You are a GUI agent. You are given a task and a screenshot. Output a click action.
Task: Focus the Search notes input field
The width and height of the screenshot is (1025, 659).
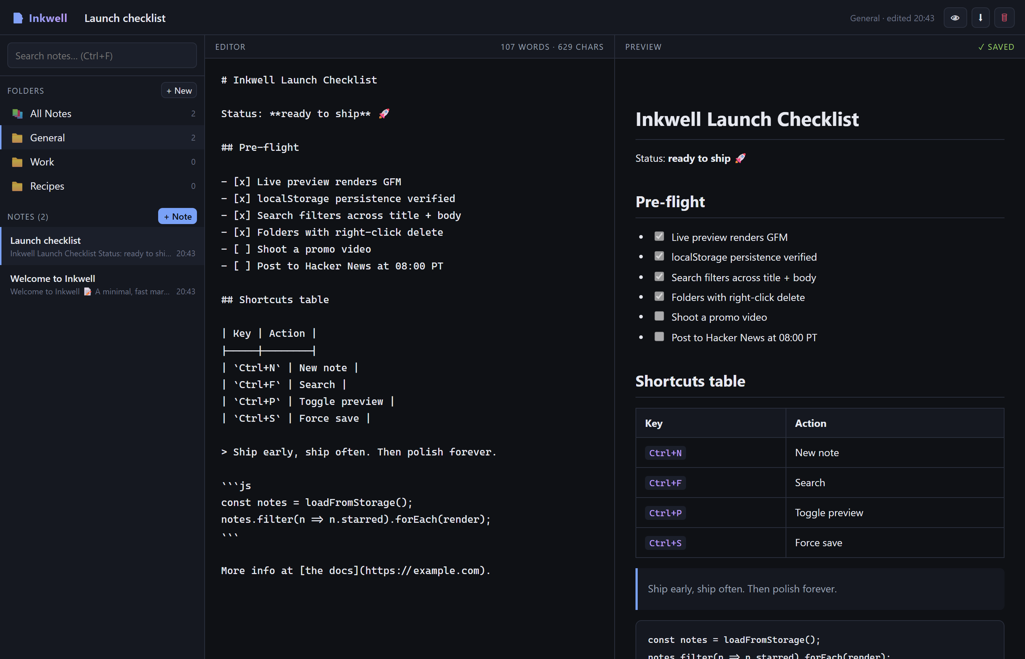[x=102, y=56]
